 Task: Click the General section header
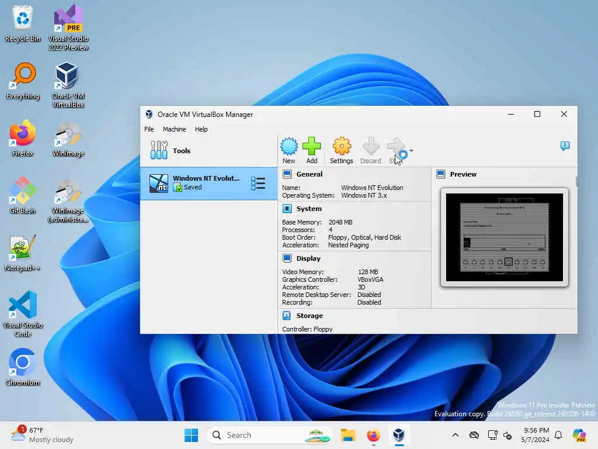(310, 174)
